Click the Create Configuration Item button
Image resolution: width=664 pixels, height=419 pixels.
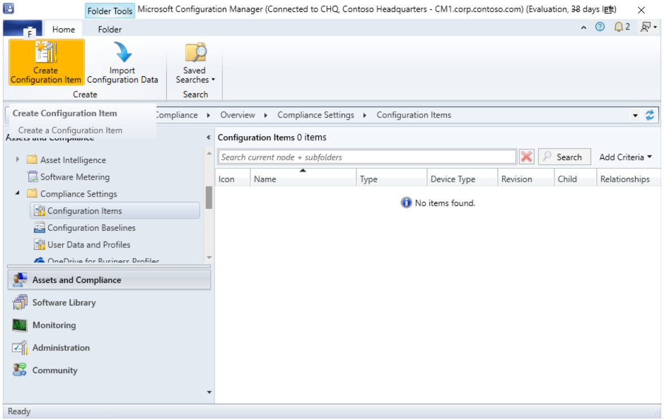click(46, 62)
